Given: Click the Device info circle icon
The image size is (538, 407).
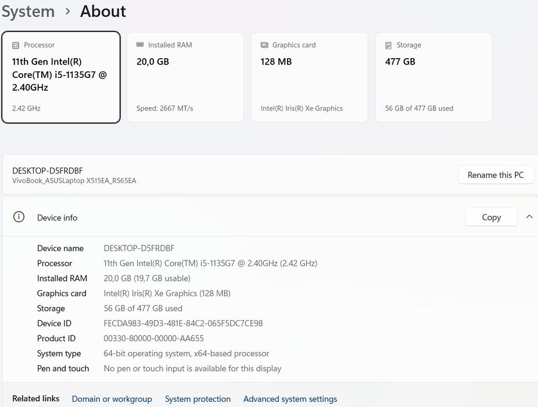Looking at the screenshot, I should (x=19, y=217).
